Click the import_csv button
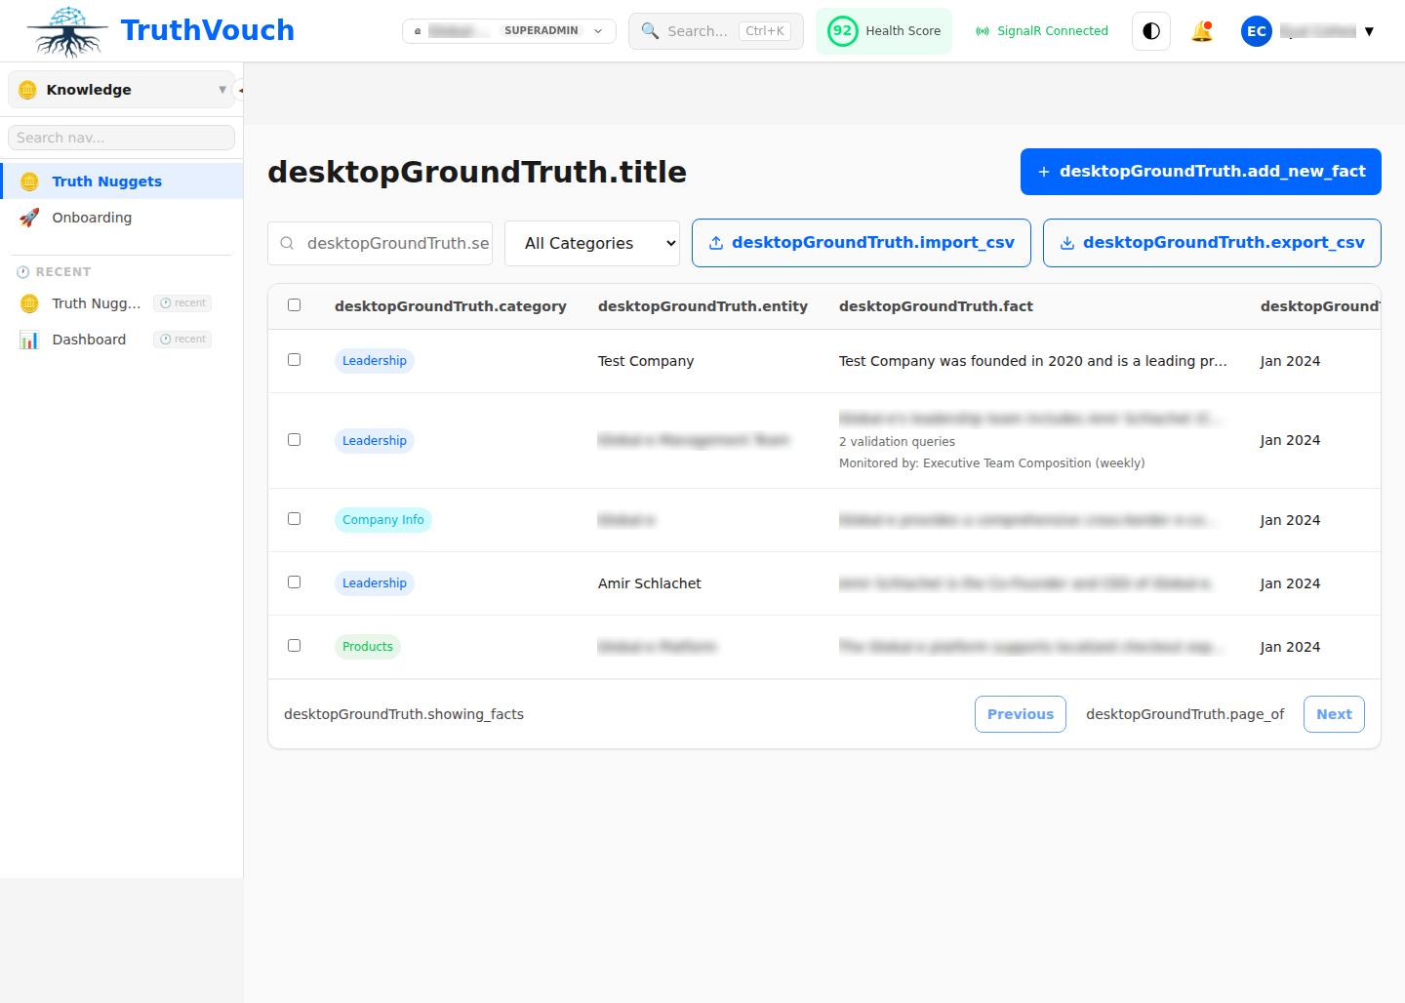The height and width of the screenshot is (1003, 1405). point(862,242)
